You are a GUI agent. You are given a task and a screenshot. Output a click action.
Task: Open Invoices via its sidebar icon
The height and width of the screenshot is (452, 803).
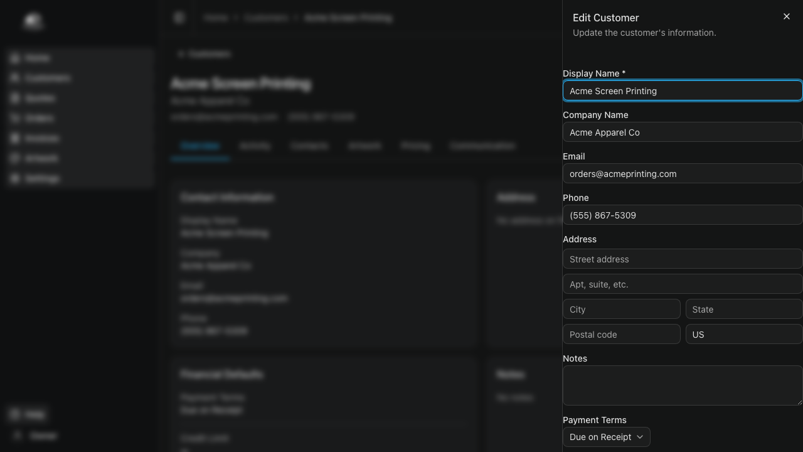[15, 138]
